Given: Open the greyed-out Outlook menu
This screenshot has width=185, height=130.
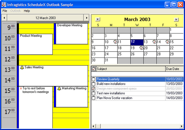Looking at the screenshot, I should [x=15, y=11].
